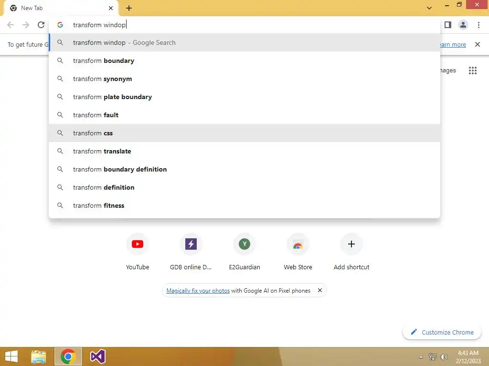Pick the 'transform translate' suggestion

coord(244,151)
